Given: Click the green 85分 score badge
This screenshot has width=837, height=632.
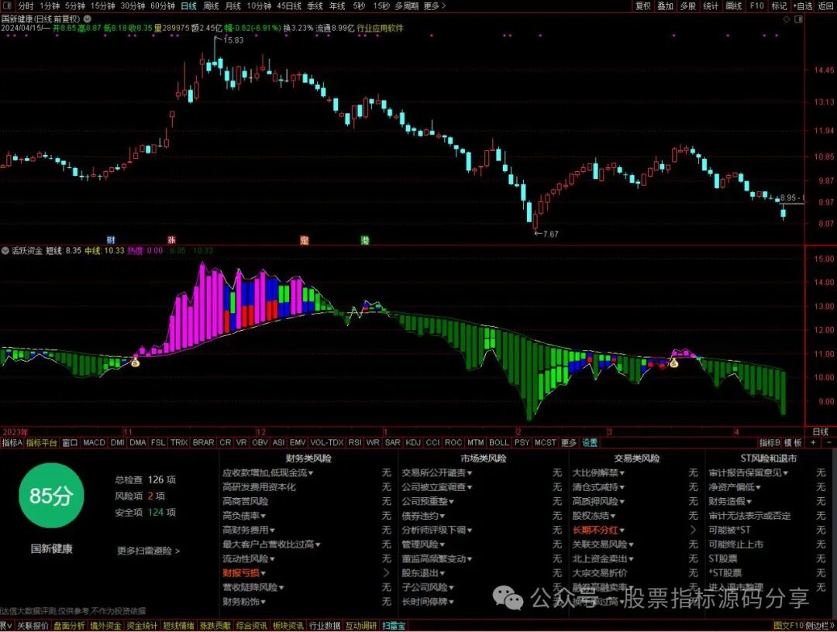Looking at the screenshot, I should coord(50,496).
